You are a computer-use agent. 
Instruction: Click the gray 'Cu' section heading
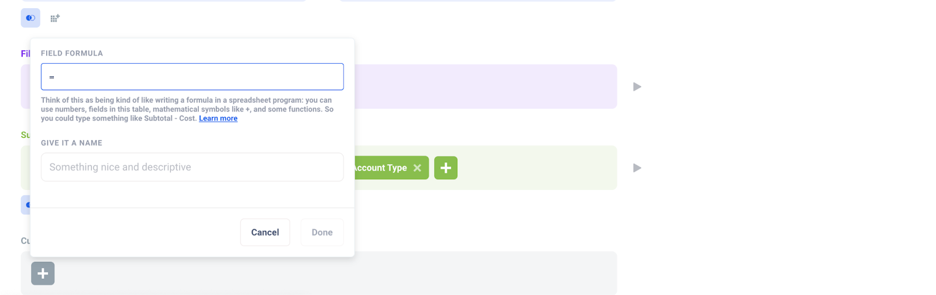pyautogui.click(x=26, y=241)
